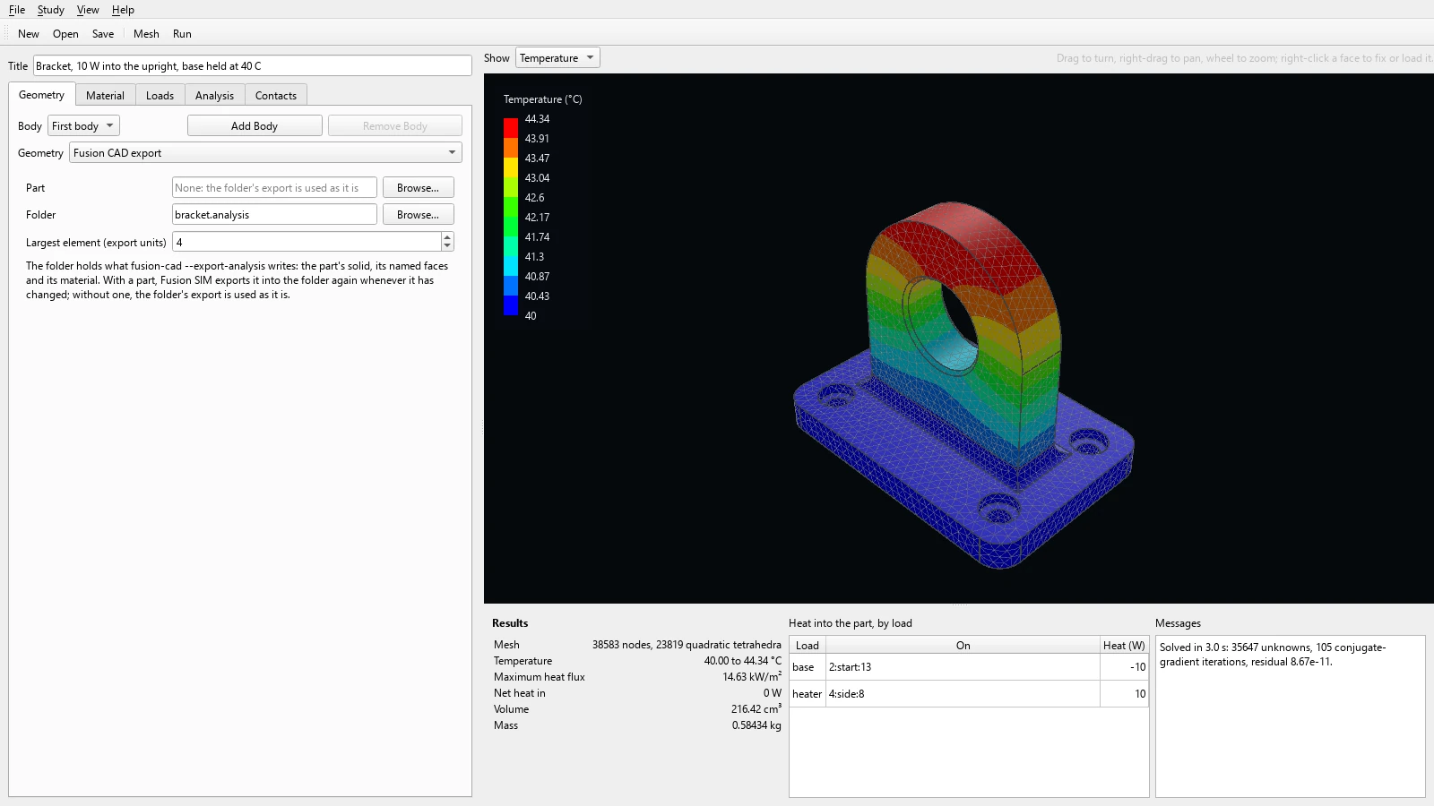Viewport: 1434px width, 806px height.
Task: Open the Body dropdown showing First body
Action: click(x=83, y=126)
